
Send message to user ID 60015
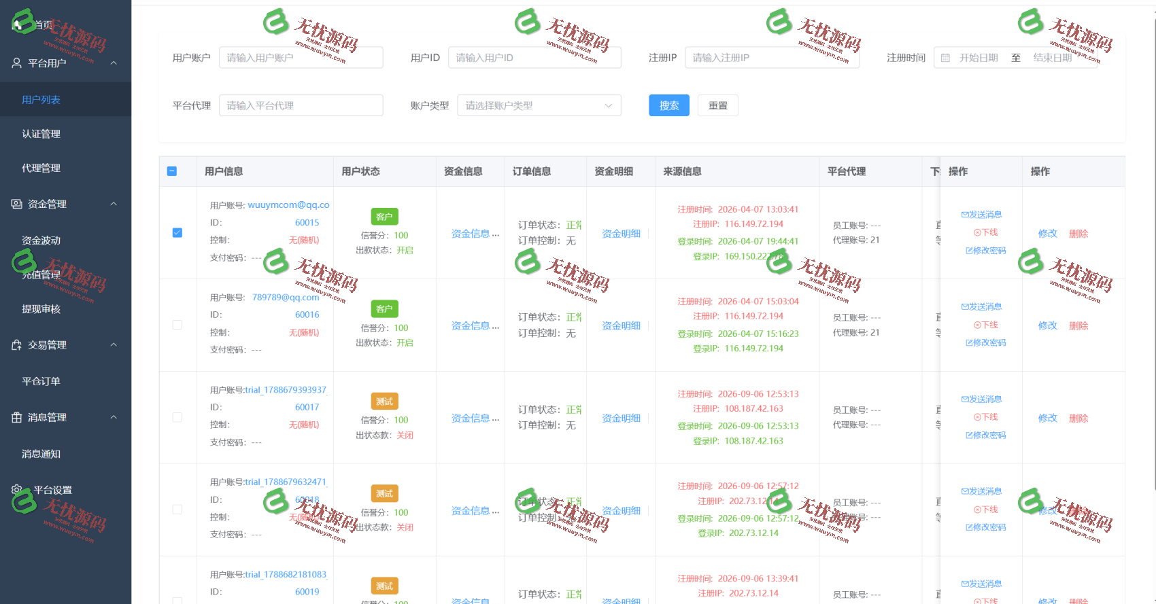tap(982, 215)
